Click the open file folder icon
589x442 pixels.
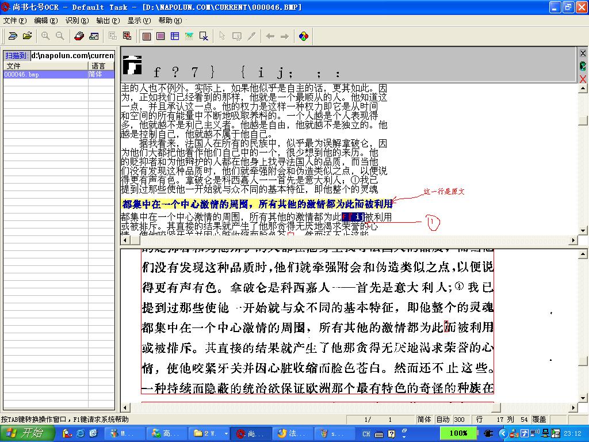pyautogui.click(x=27, y=36)
